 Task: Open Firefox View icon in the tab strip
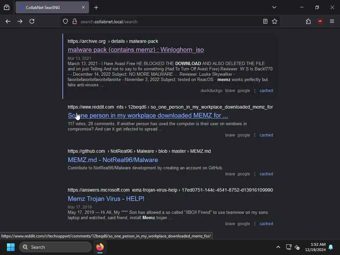pos(7,7)
